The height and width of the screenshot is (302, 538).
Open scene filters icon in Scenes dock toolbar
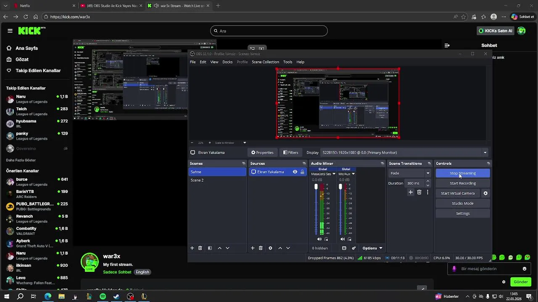coord(210,248)
